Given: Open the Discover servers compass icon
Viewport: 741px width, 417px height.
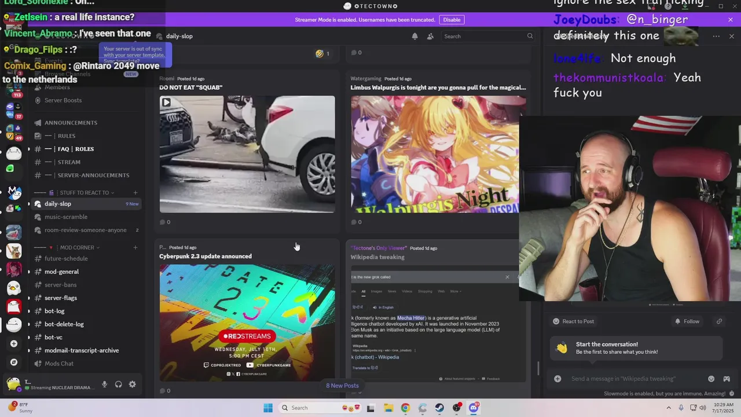Looking at the screenshot, I should coord(14,362).
